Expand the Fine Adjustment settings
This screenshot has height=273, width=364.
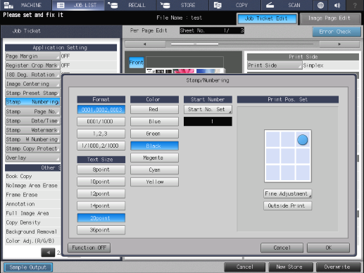(288, 193)
